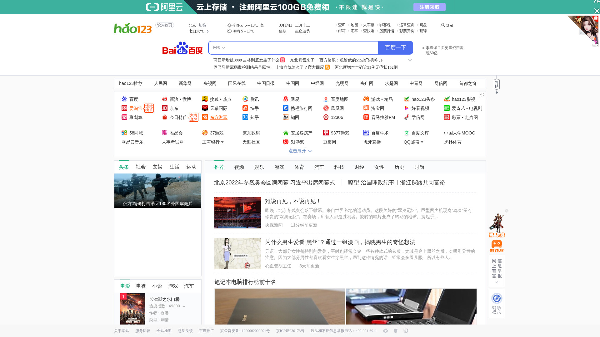Open the 星座运势 link
The width and height of the screenshot is (600, 337).
coord(302,31)
